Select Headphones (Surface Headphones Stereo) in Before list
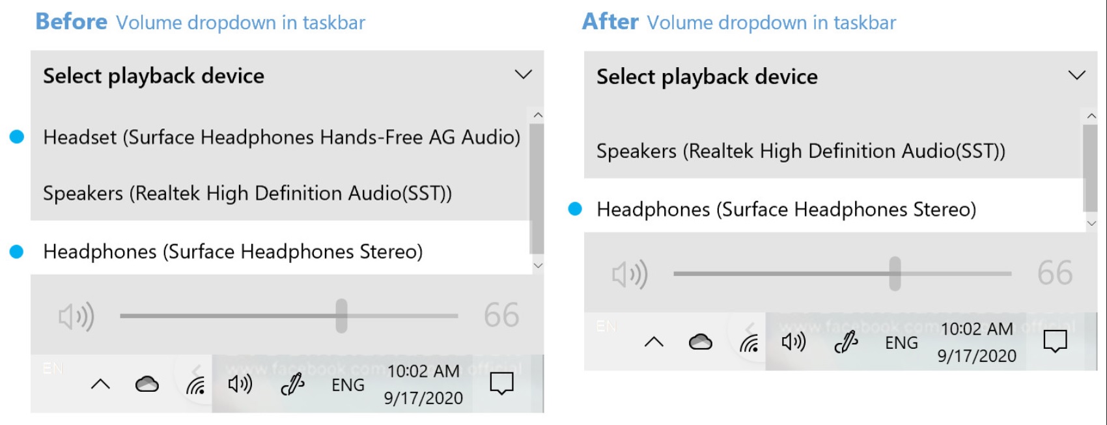The width and height of the screenshot is (1107, 425). click(x=281, y=251)
